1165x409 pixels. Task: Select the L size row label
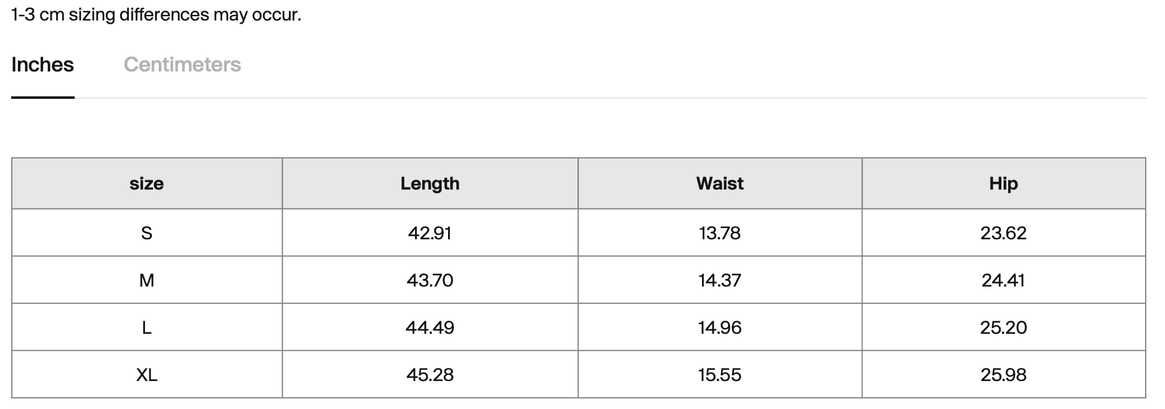point(146,328)
